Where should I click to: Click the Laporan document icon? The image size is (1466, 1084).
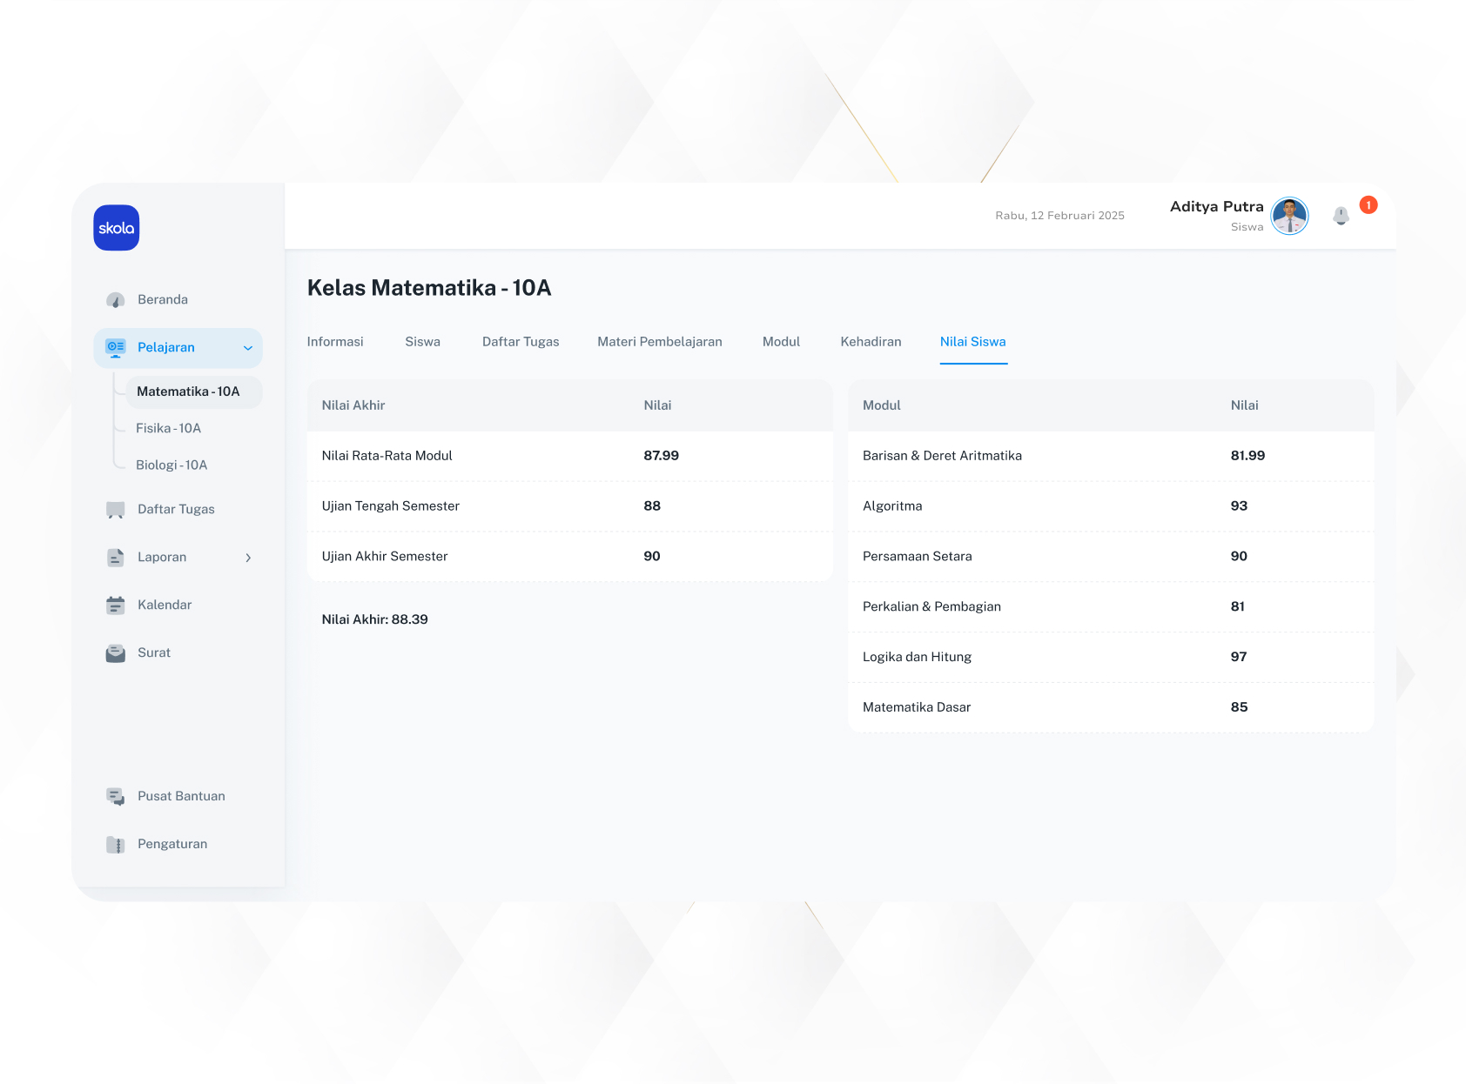pyautogui.click(x=115, y=558)
